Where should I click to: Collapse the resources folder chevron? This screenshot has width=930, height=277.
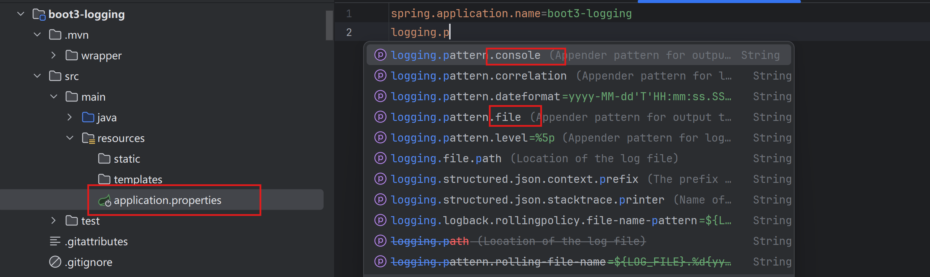70,138
